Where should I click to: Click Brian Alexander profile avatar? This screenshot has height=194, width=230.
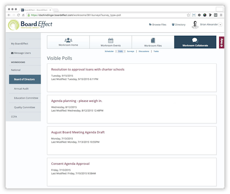point(195,25)
